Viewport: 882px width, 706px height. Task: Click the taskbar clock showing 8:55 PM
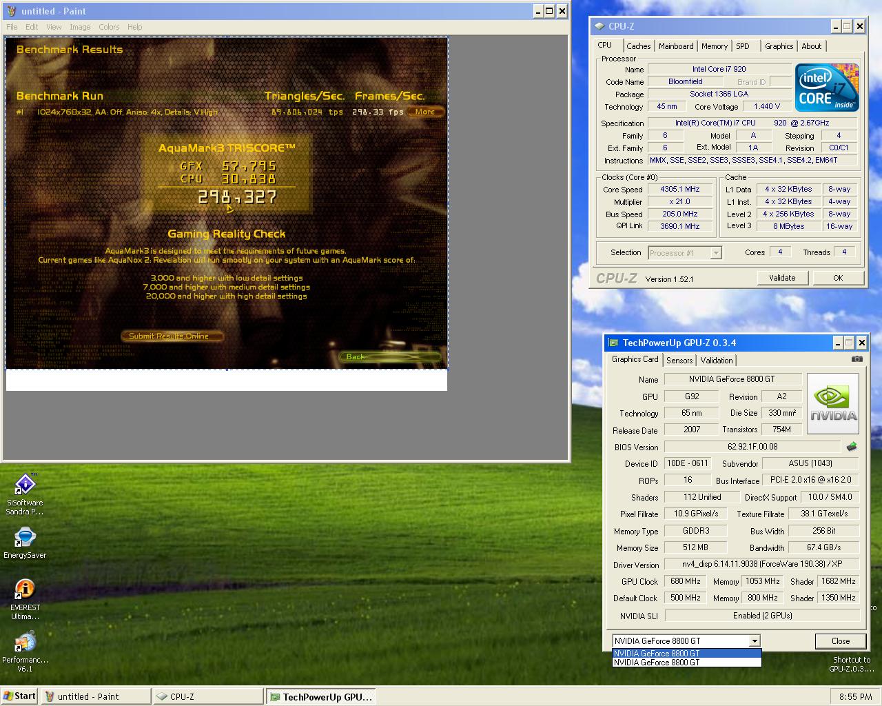856,697
